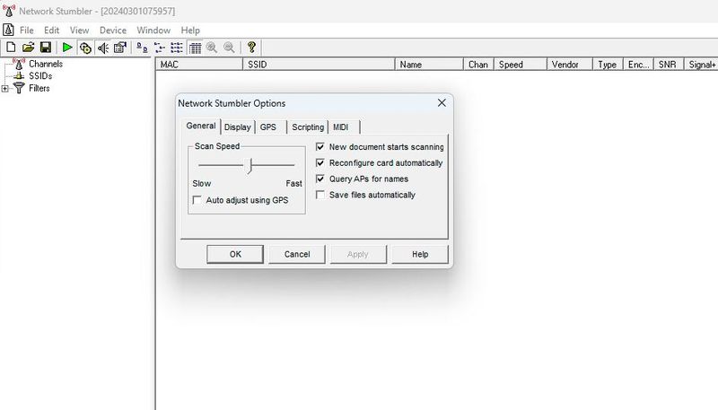Click the zoom out magnifier icon

229,48
